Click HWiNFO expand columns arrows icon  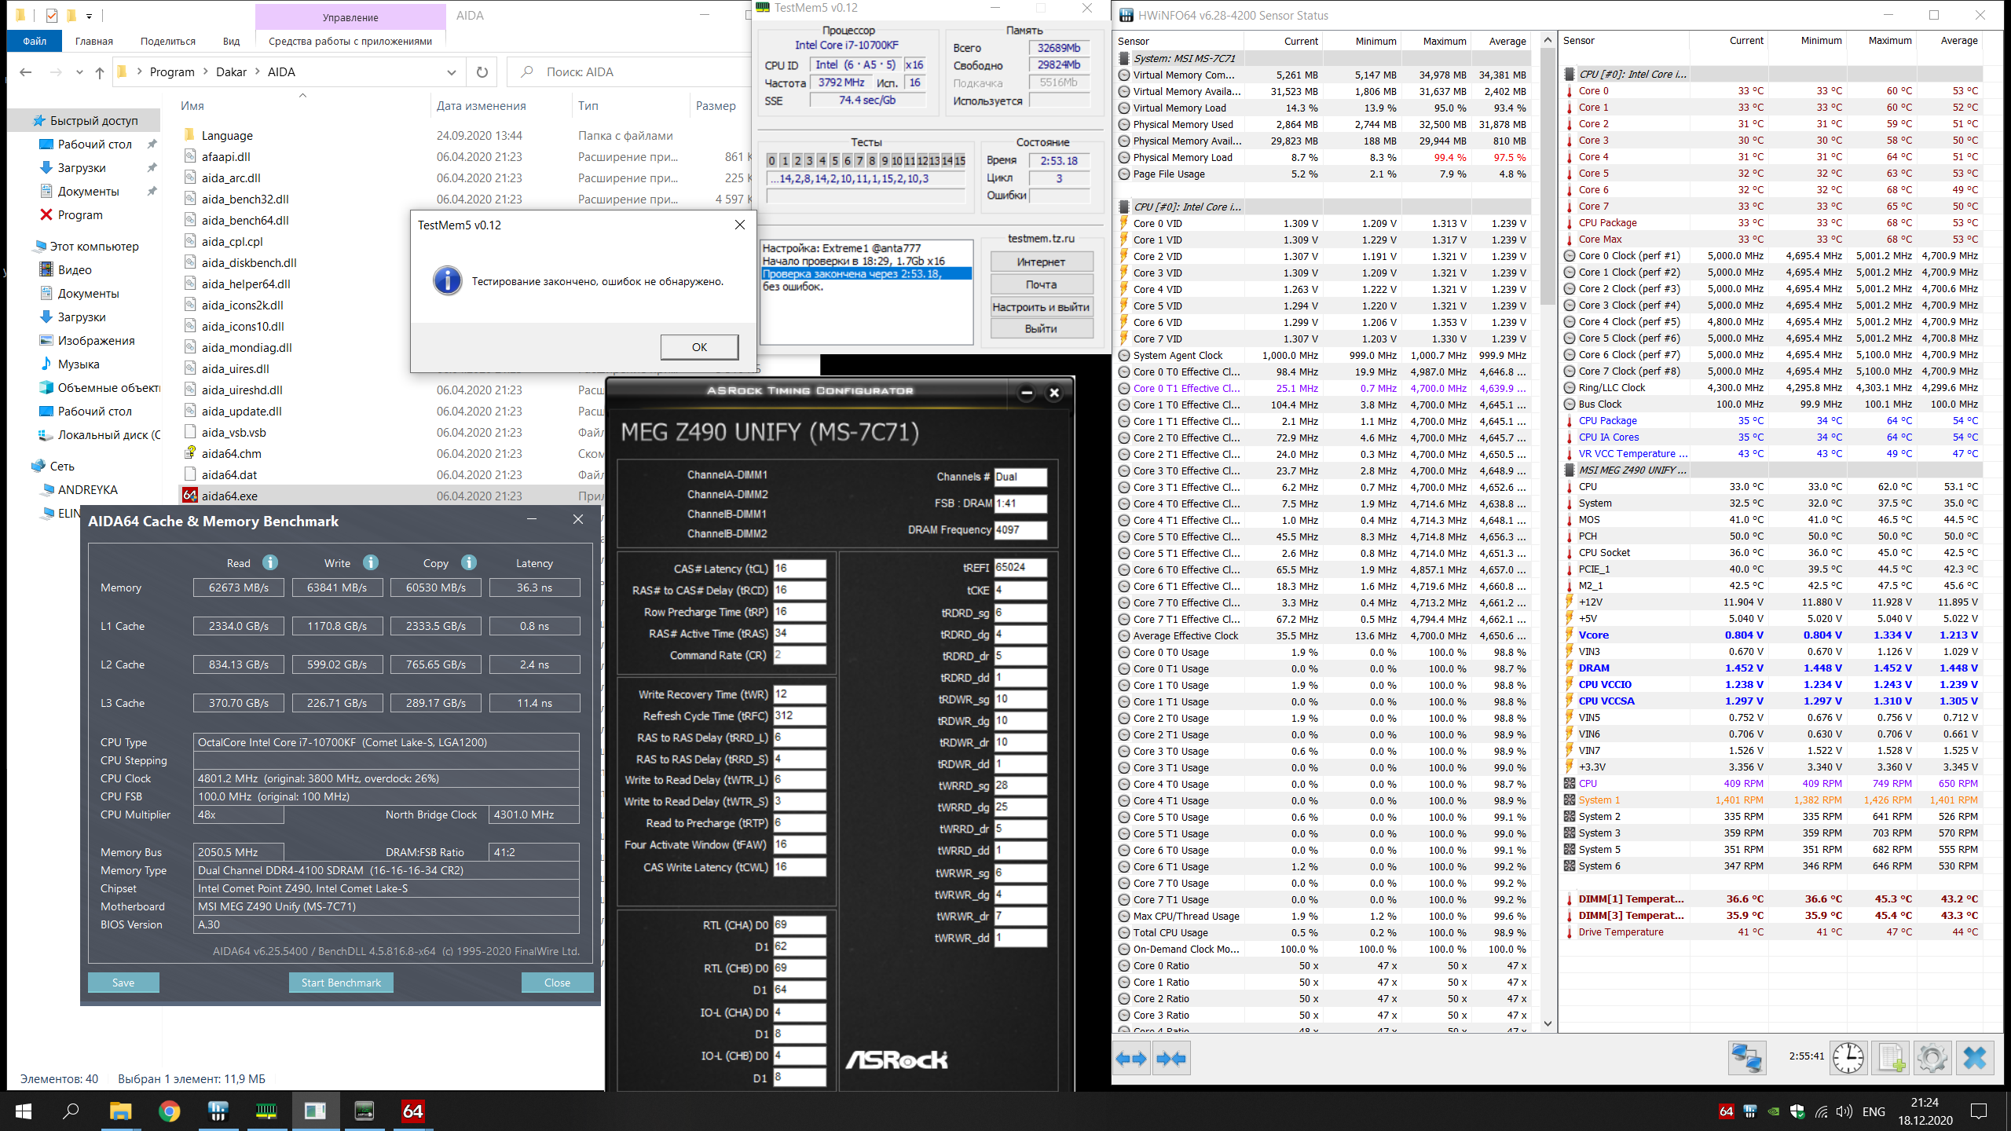coord(1131,1059)
